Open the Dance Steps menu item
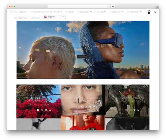 pos(133,12)
